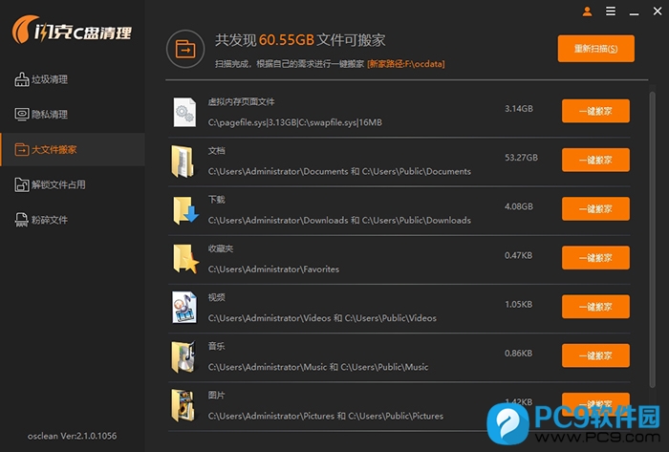Click the 4.08GB size value
This screenshot has height=452, width=669.
pyautogui.click(x=519, y=206)
